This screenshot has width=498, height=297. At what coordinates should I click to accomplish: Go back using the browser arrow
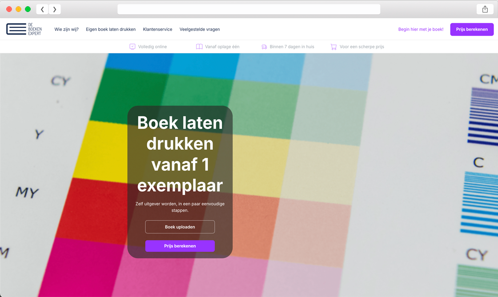point(42,9)
